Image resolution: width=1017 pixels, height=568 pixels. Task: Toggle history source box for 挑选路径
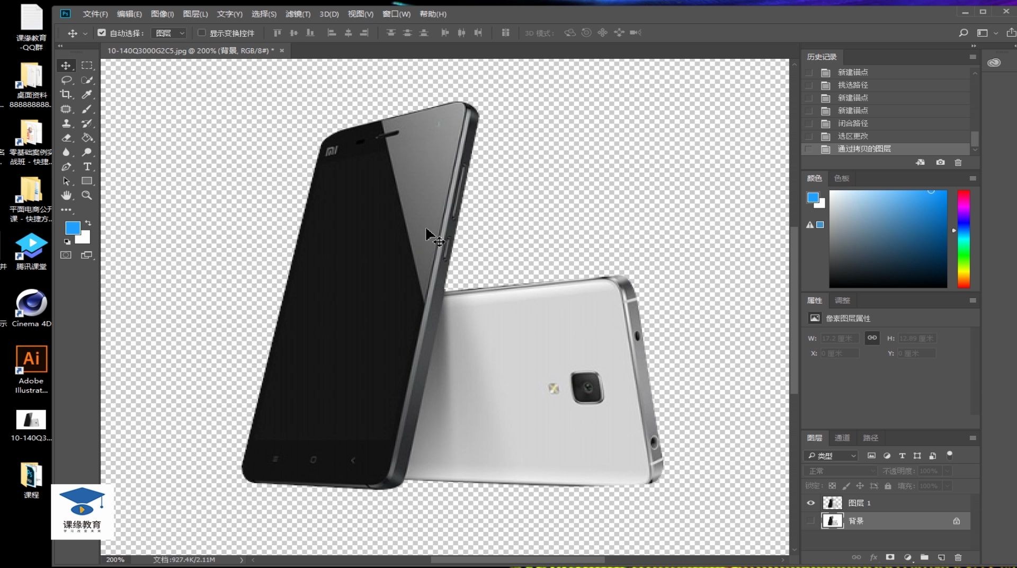click(x=809, y=85)
